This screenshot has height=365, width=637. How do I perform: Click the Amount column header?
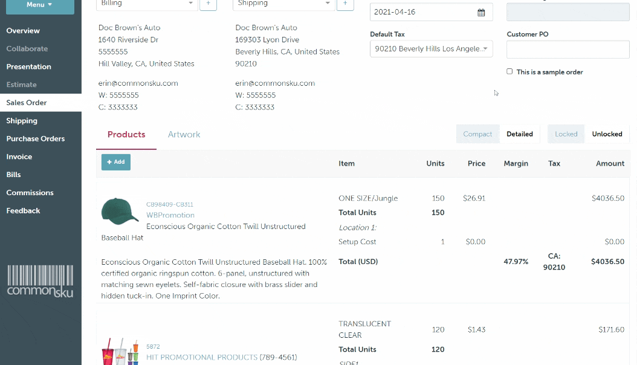tap(610, 164)
